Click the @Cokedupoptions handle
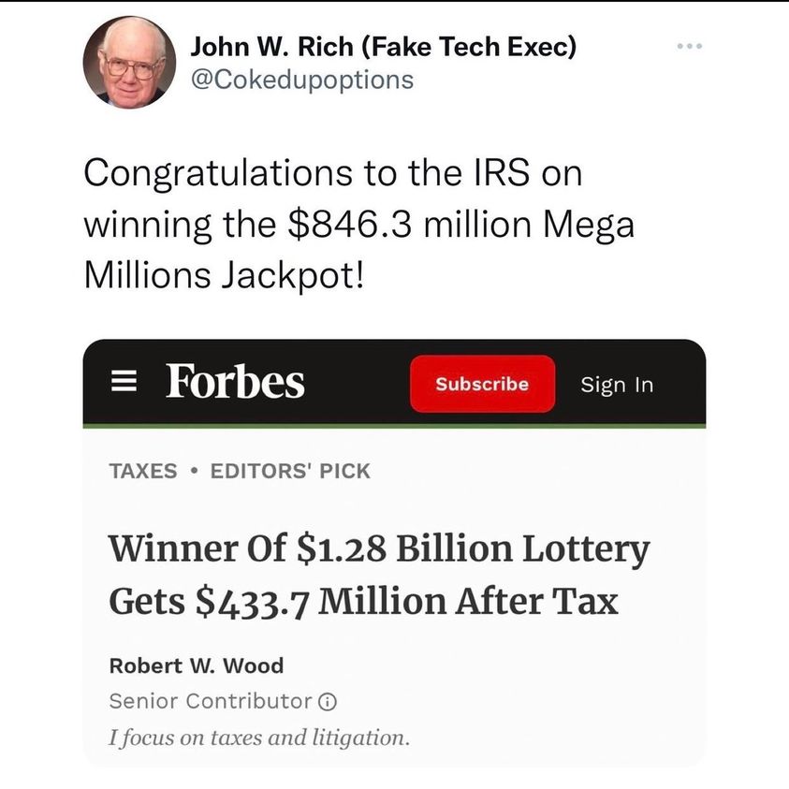 (x=301, y=79)
